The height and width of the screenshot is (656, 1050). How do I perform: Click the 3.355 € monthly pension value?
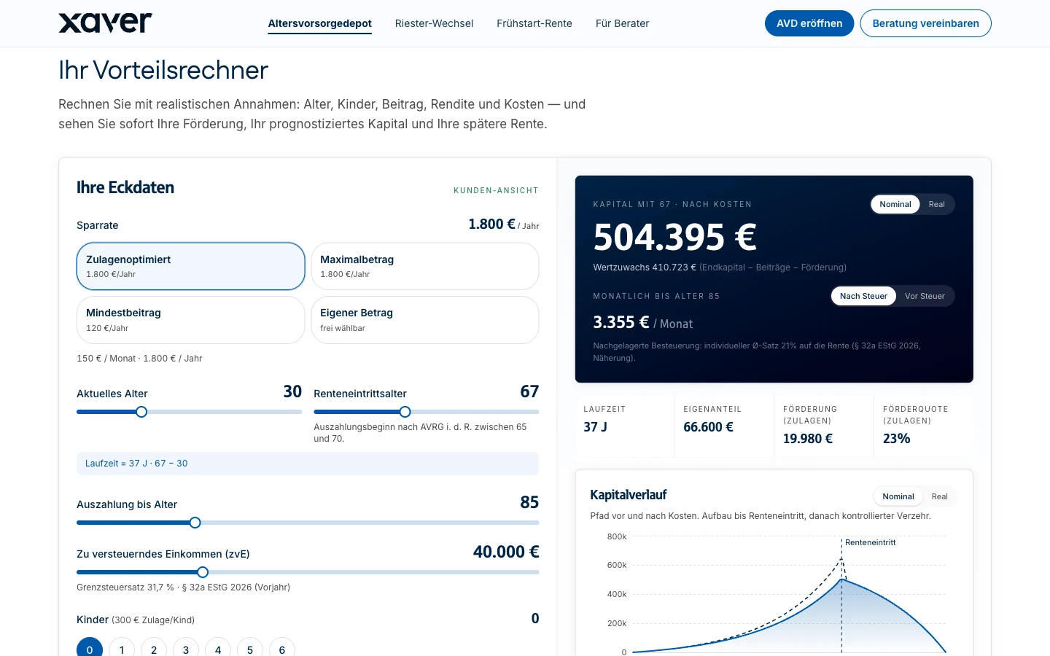point(621,322)
